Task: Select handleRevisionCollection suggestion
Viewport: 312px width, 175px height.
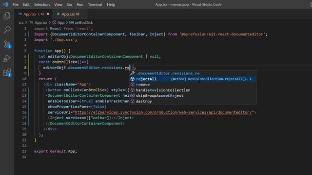Action: point(193,90)
